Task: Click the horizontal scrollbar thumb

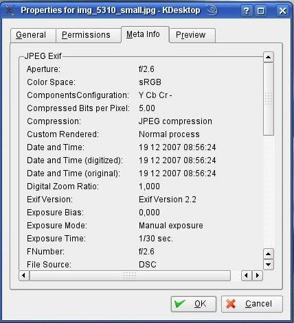Action: click(130, 276)
